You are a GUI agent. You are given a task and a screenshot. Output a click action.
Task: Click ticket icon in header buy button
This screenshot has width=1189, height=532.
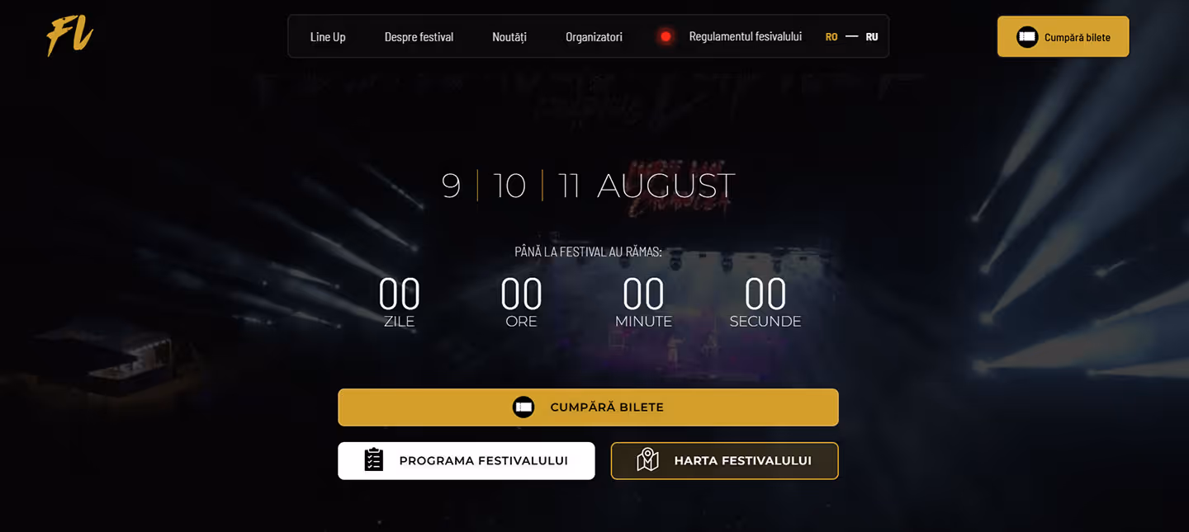pyautogui.click(x=1027, y=37)
